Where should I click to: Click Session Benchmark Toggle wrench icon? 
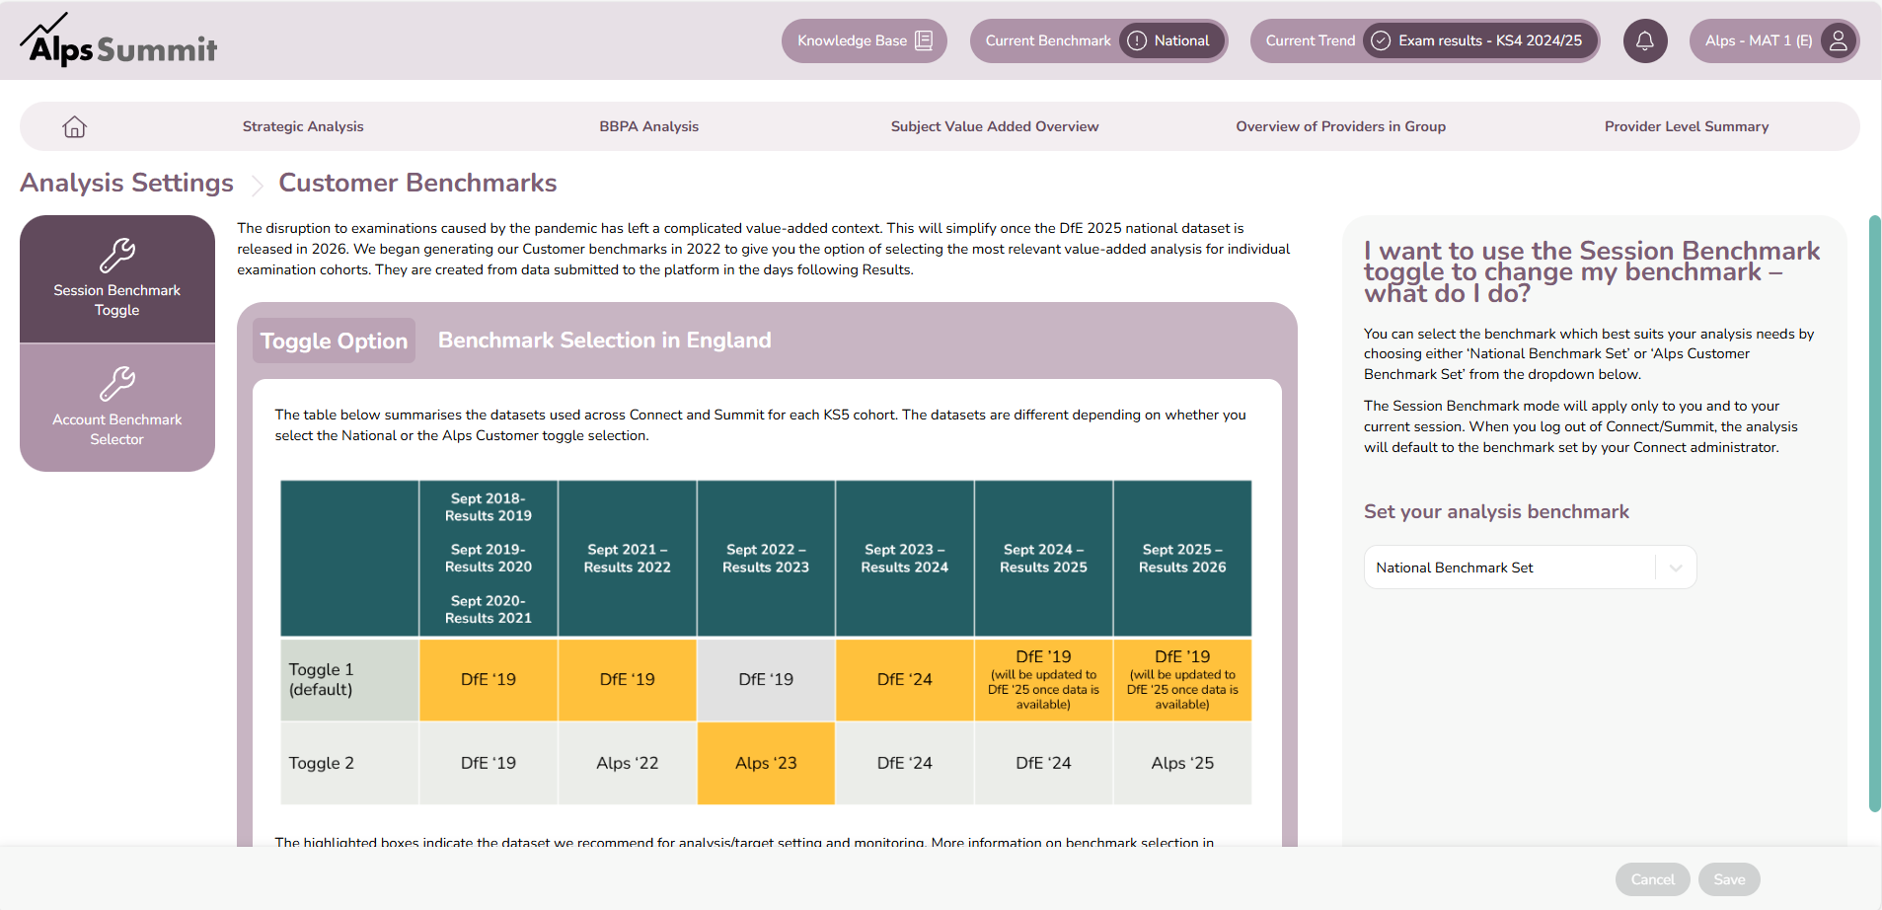click(117, 255)
